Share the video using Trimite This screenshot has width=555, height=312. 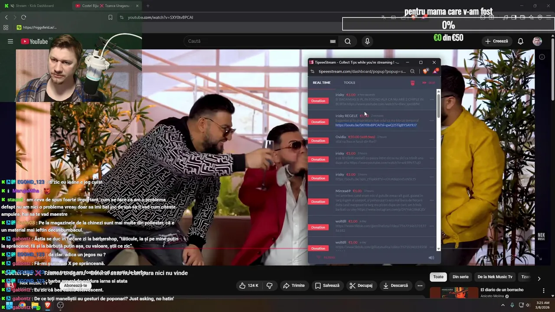[294, 286]
